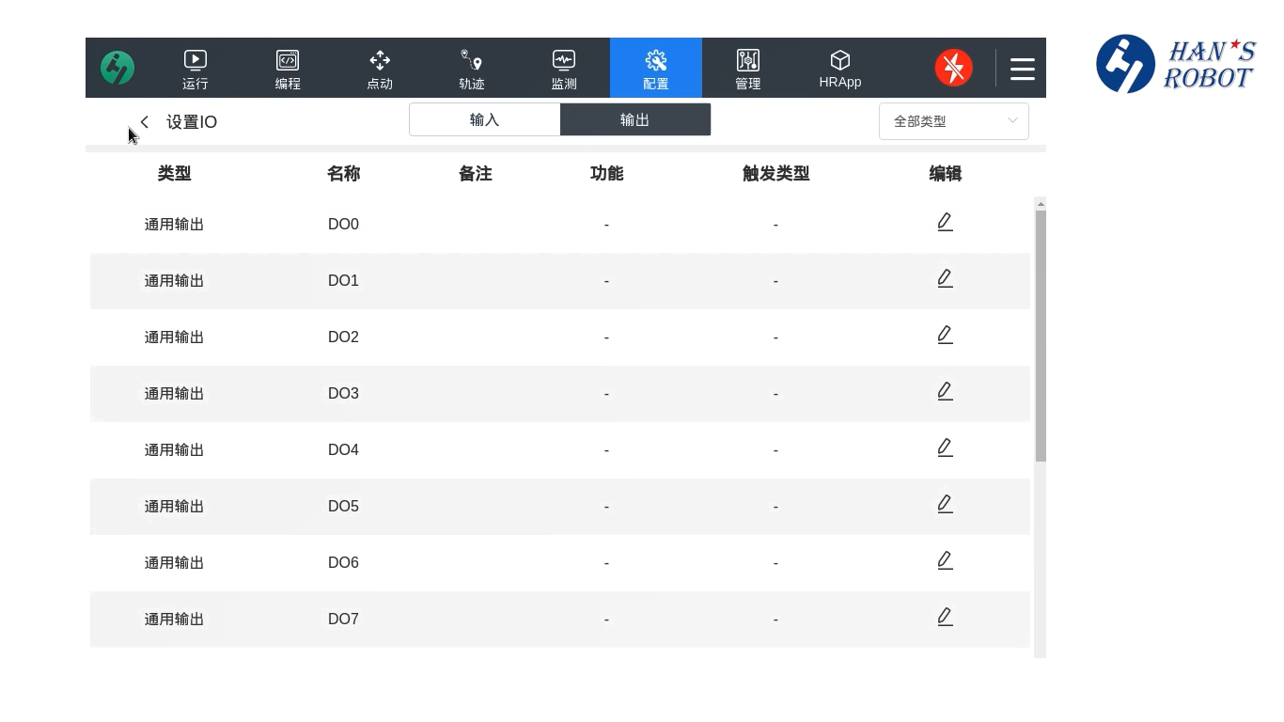
Task: Open the HRApp section
Action: tap(840, 69)
